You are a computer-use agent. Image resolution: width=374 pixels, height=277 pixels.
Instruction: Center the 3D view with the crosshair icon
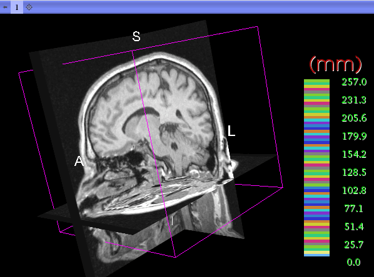[29, 7]
